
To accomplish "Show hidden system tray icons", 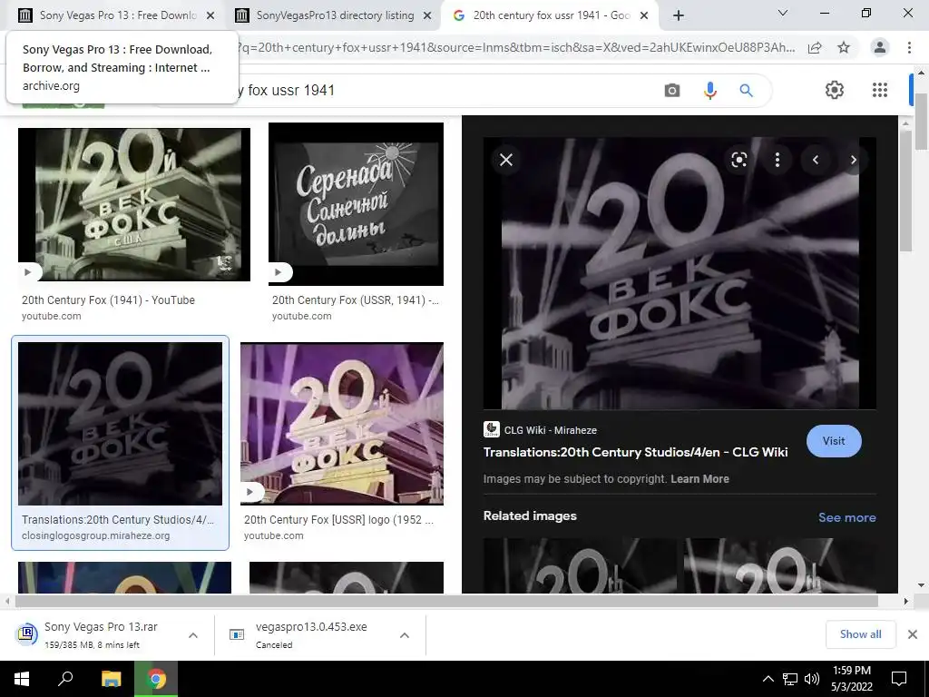I will pos(768,679).
